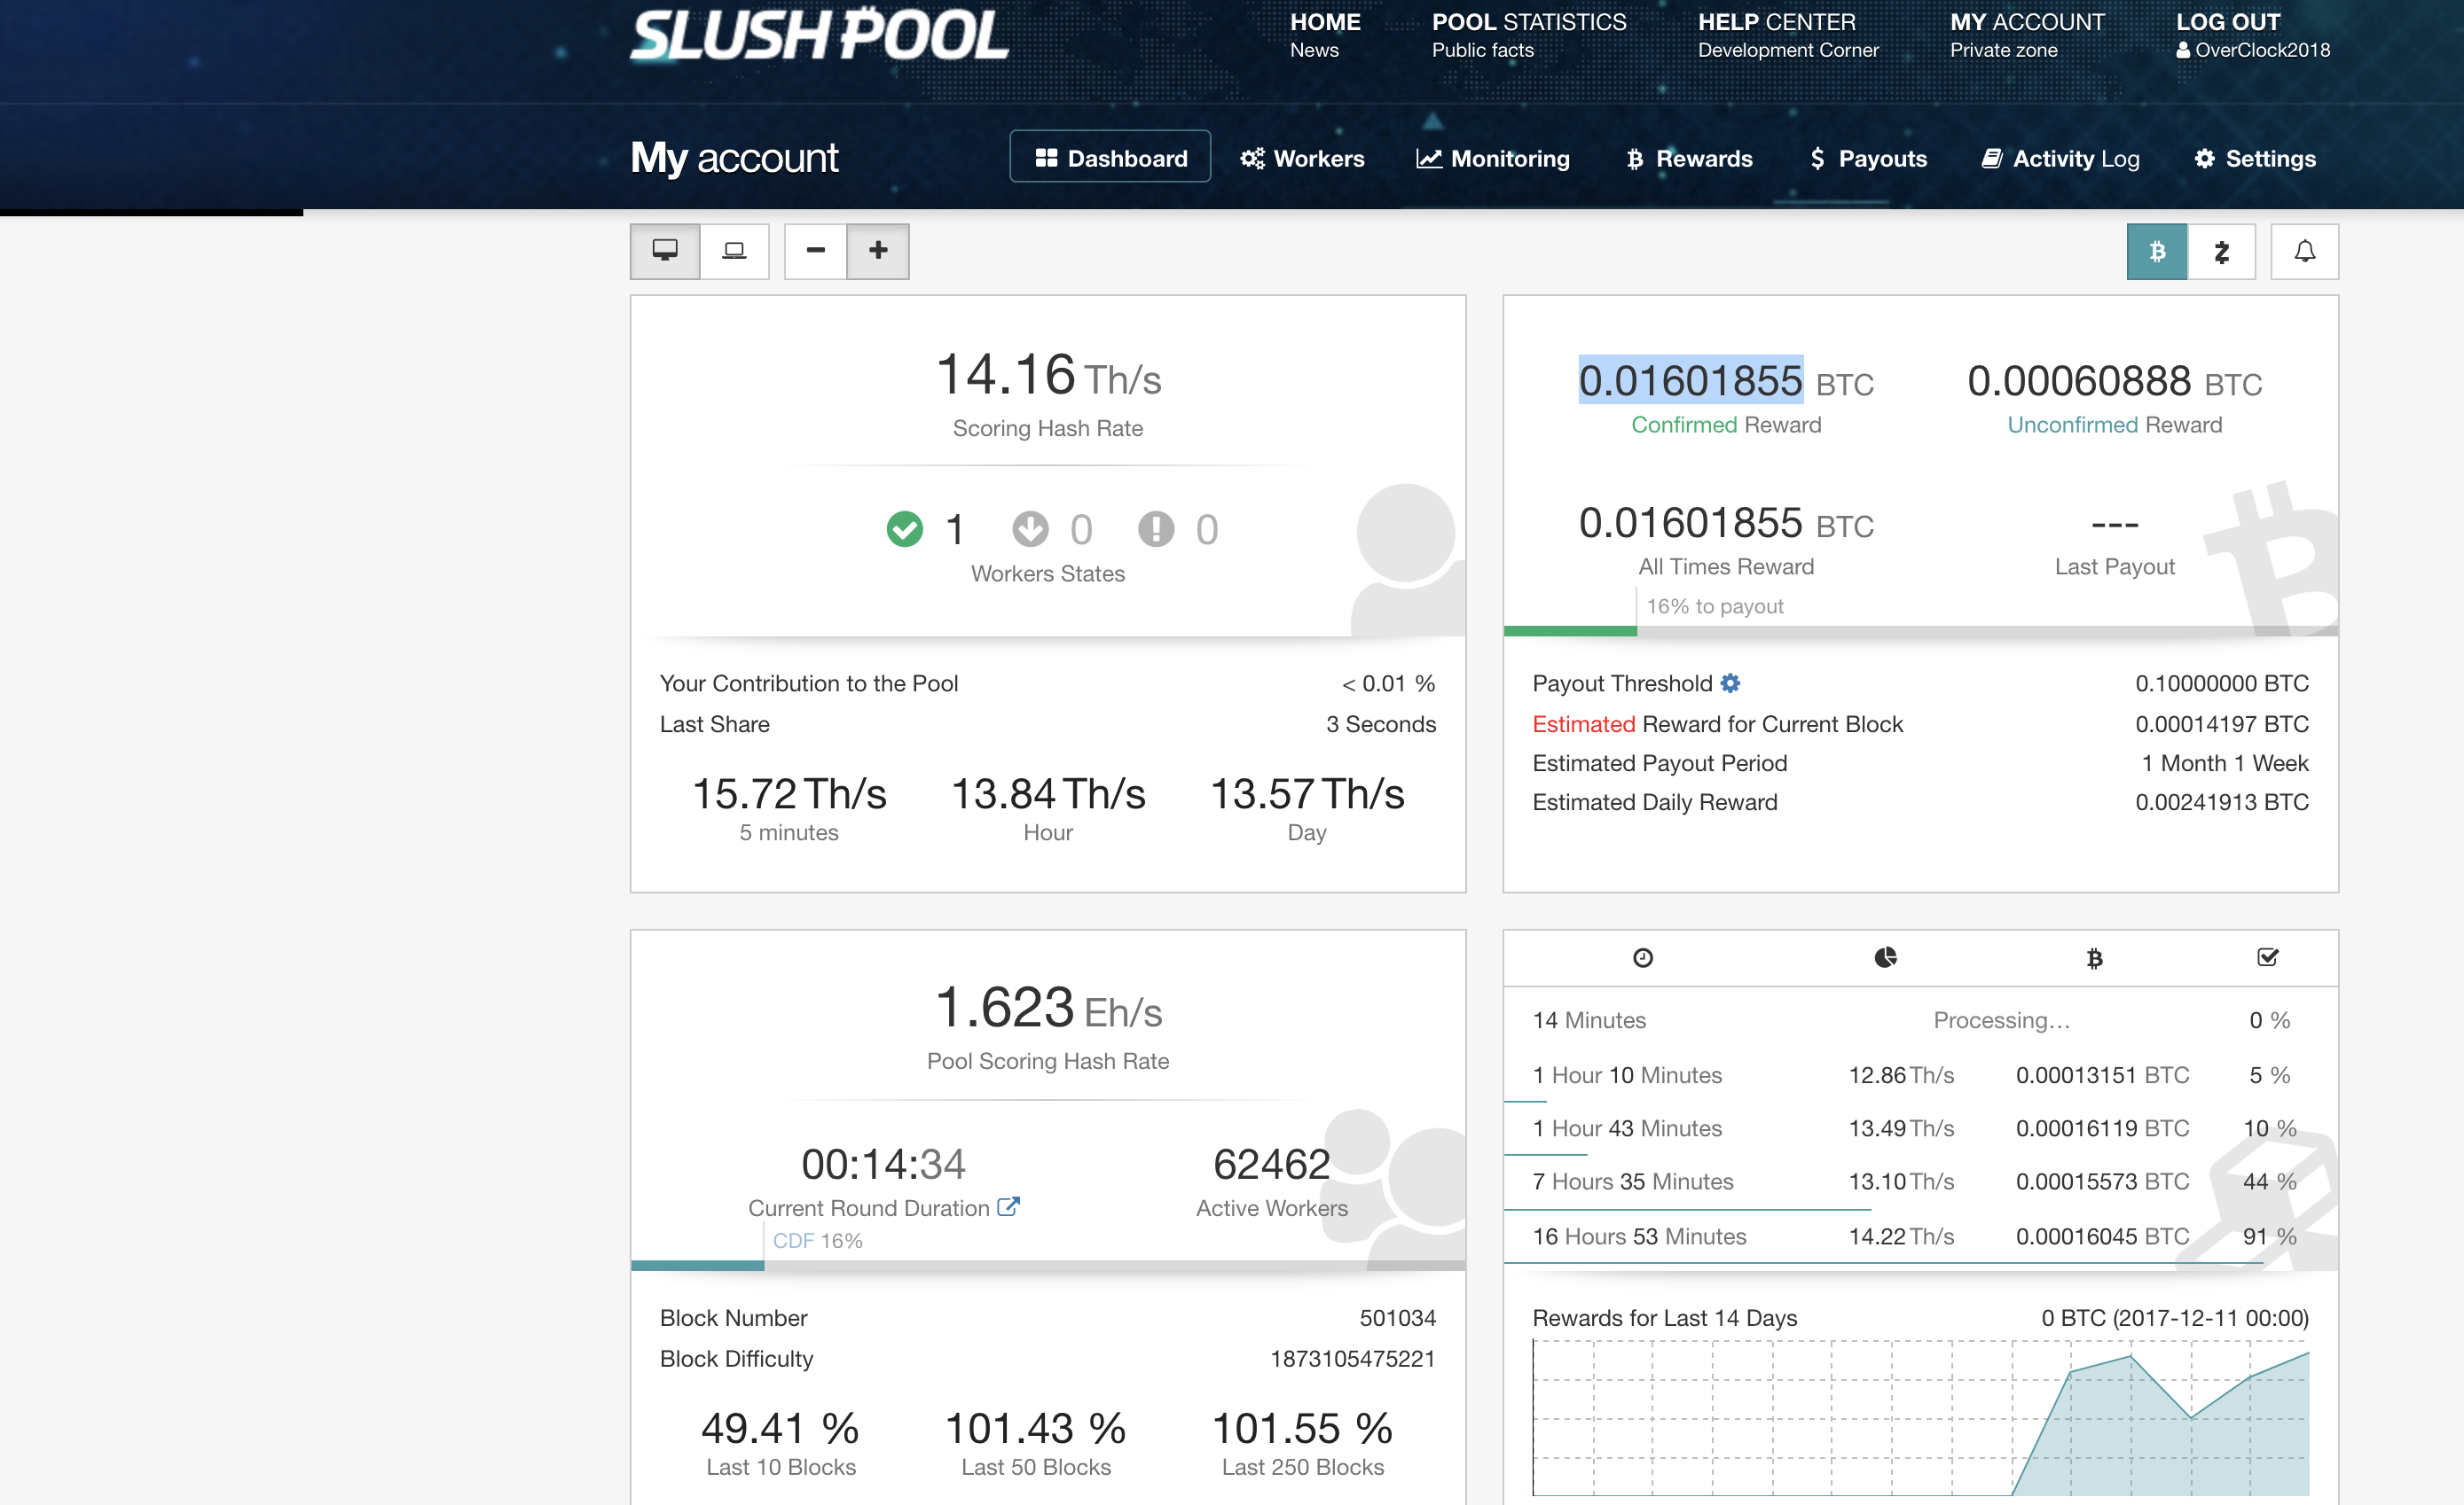Viewport: 2464px width, 1505px height.
Task: Click Estimated Daily Reward 0.00241913 BTC
Action: pos(1920,801)
